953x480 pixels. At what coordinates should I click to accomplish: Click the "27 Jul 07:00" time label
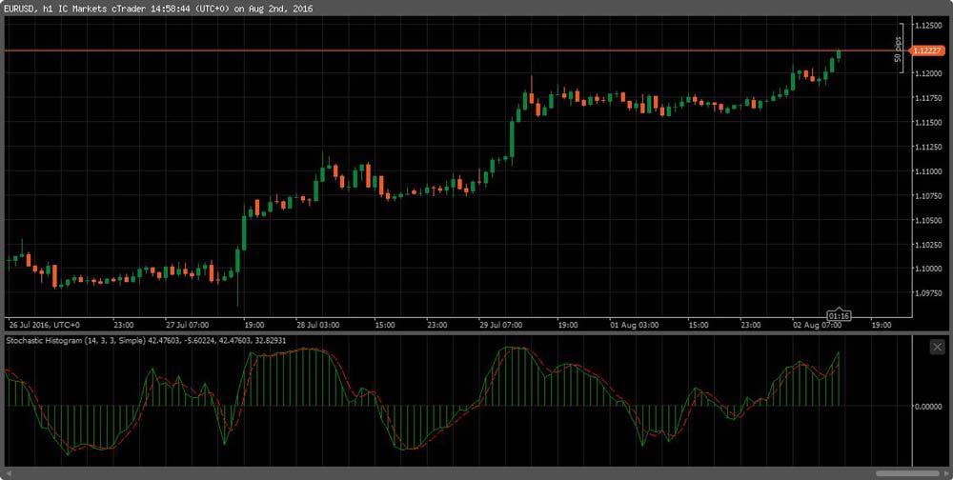[x=187, y=325]
